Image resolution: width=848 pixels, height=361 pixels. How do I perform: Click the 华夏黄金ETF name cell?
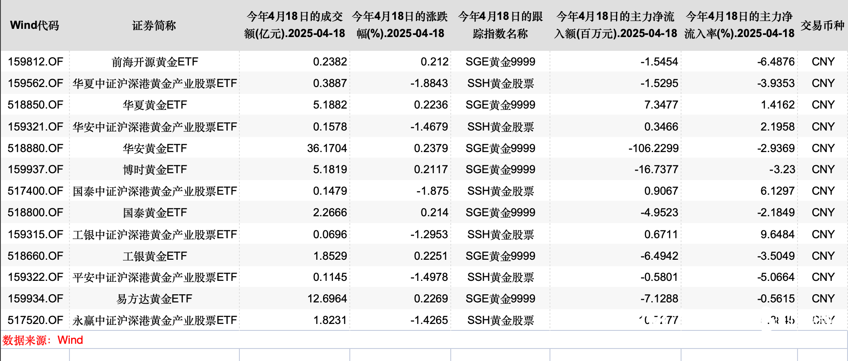tap(154, 105)
